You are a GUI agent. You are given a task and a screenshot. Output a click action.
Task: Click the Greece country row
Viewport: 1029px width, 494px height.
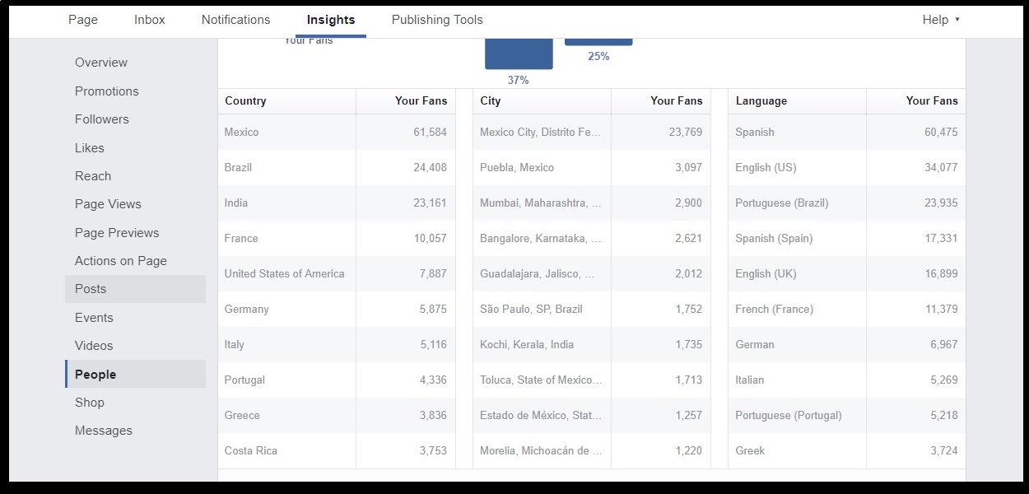(x=337, y=415)
